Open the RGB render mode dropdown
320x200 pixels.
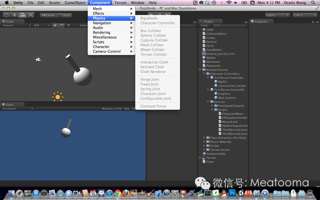point(42,25)
